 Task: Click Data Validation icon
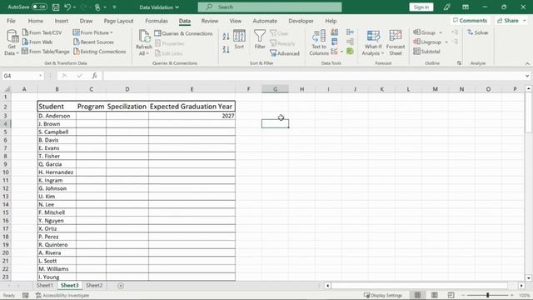tap(335, 52)
